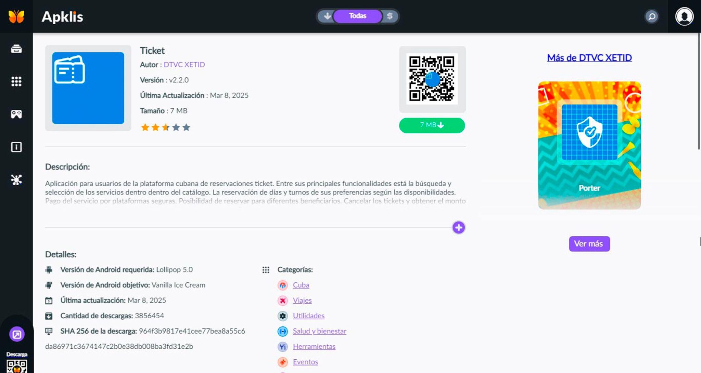Click the Apklis butterfly logo
This screenshot has width=701, height=373.
pyautogui.click(x=16, y=16)
